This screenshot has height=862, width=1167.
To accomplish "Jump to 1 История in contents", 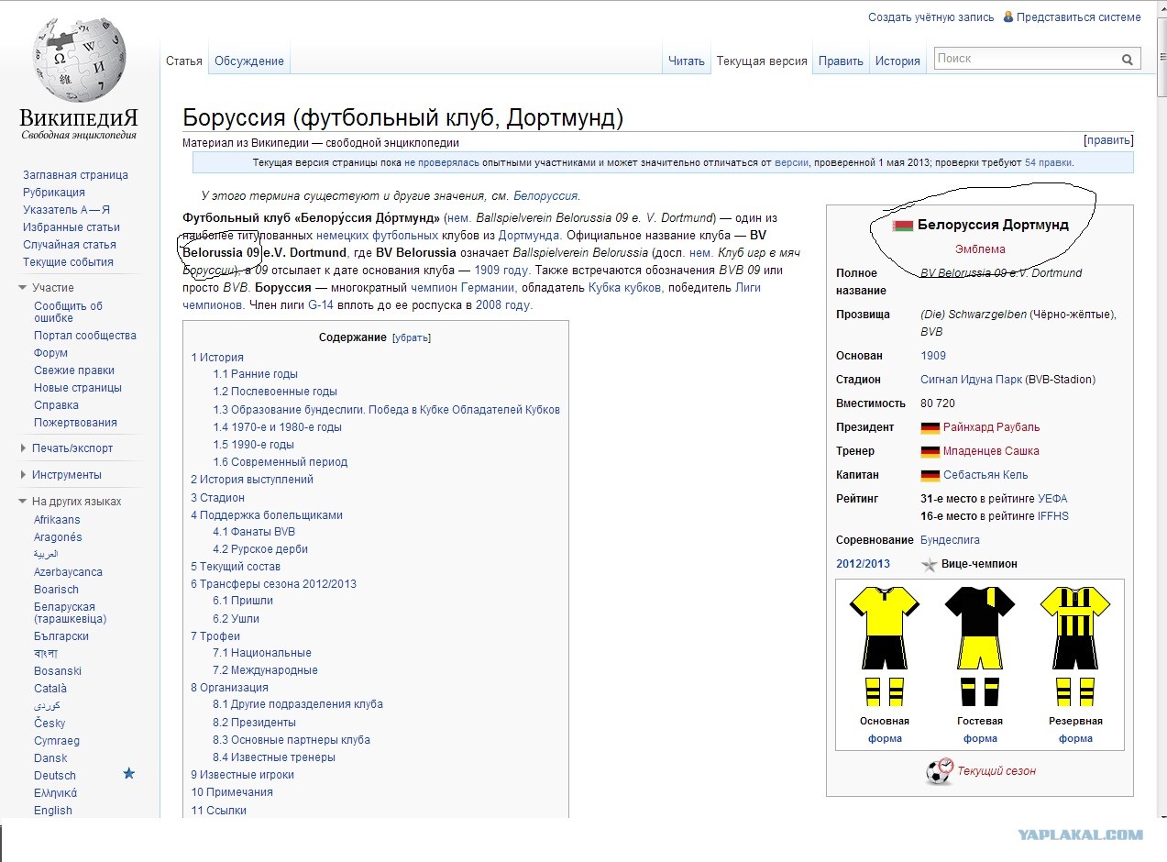I will pyautogui.click(x=217, y=358).
